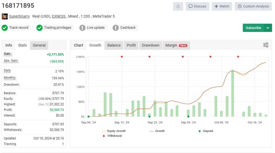Click the deposit marker at Sep 30
The image size is (275, 153).
coord(188,117)
